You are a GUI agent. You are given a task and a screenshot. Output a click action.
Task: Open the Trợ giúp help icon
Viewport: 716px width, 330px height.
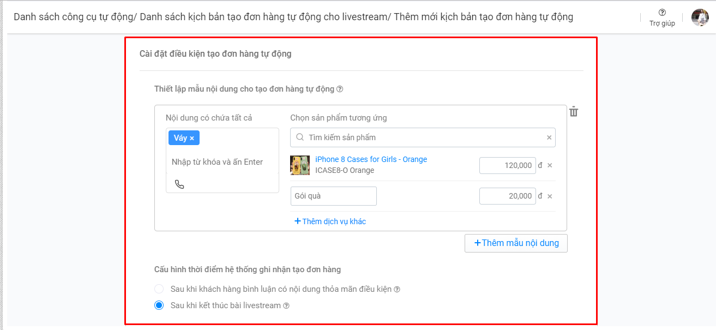(662, 12)
